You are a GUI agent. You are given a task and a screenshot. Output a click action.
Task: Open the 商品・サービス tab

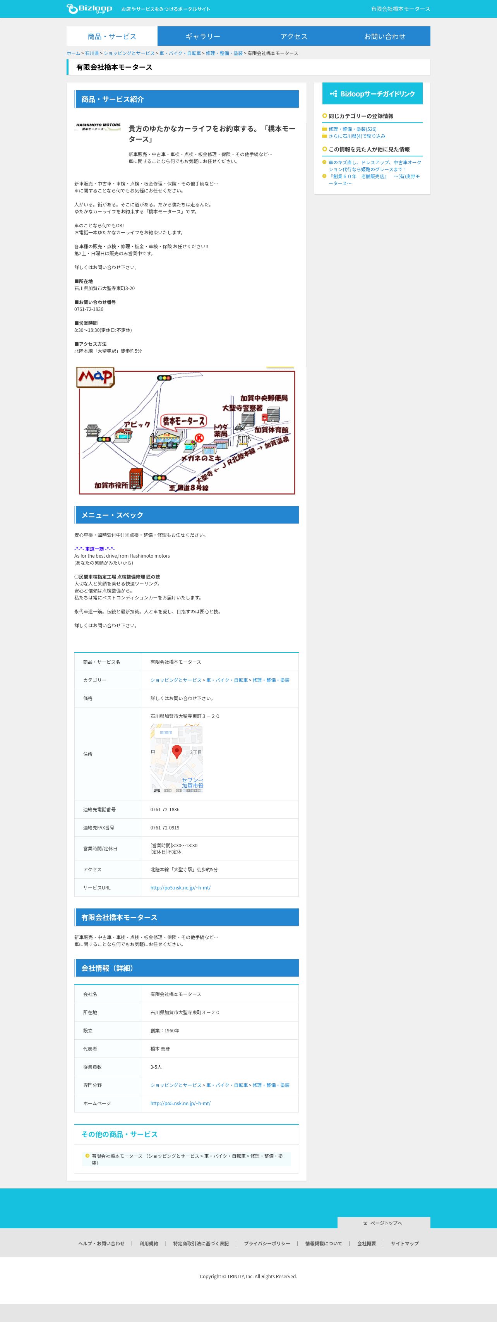(x=112, y=36)
